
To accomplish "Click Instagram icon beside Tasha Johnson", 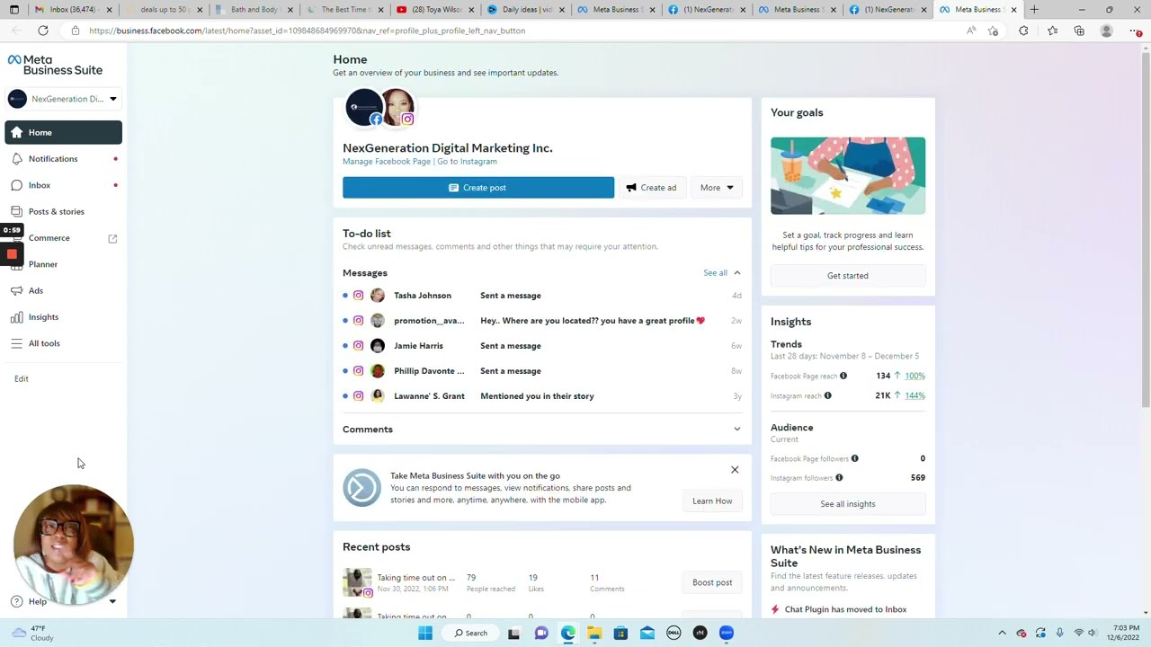I will pyautogui.click(x=359, y=296).
